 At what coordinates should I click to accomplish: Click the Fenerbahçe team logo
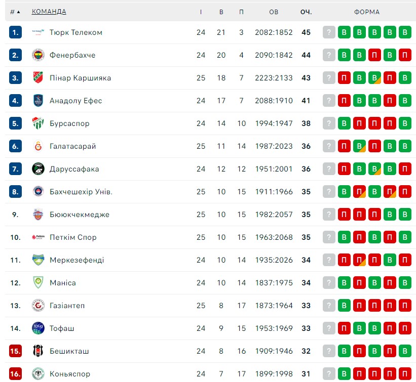coord(38,55)
